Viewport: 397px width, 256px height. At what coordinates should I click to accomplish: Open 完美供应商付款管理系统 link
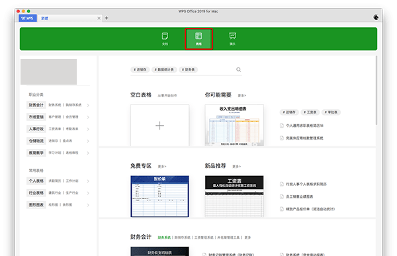pos(304,138)
